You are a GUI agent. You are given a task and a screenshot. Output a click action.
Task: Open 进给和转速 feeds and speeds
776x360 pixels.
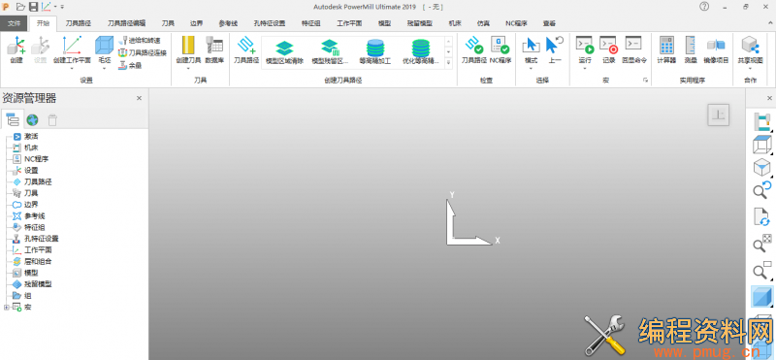point(139,41)
